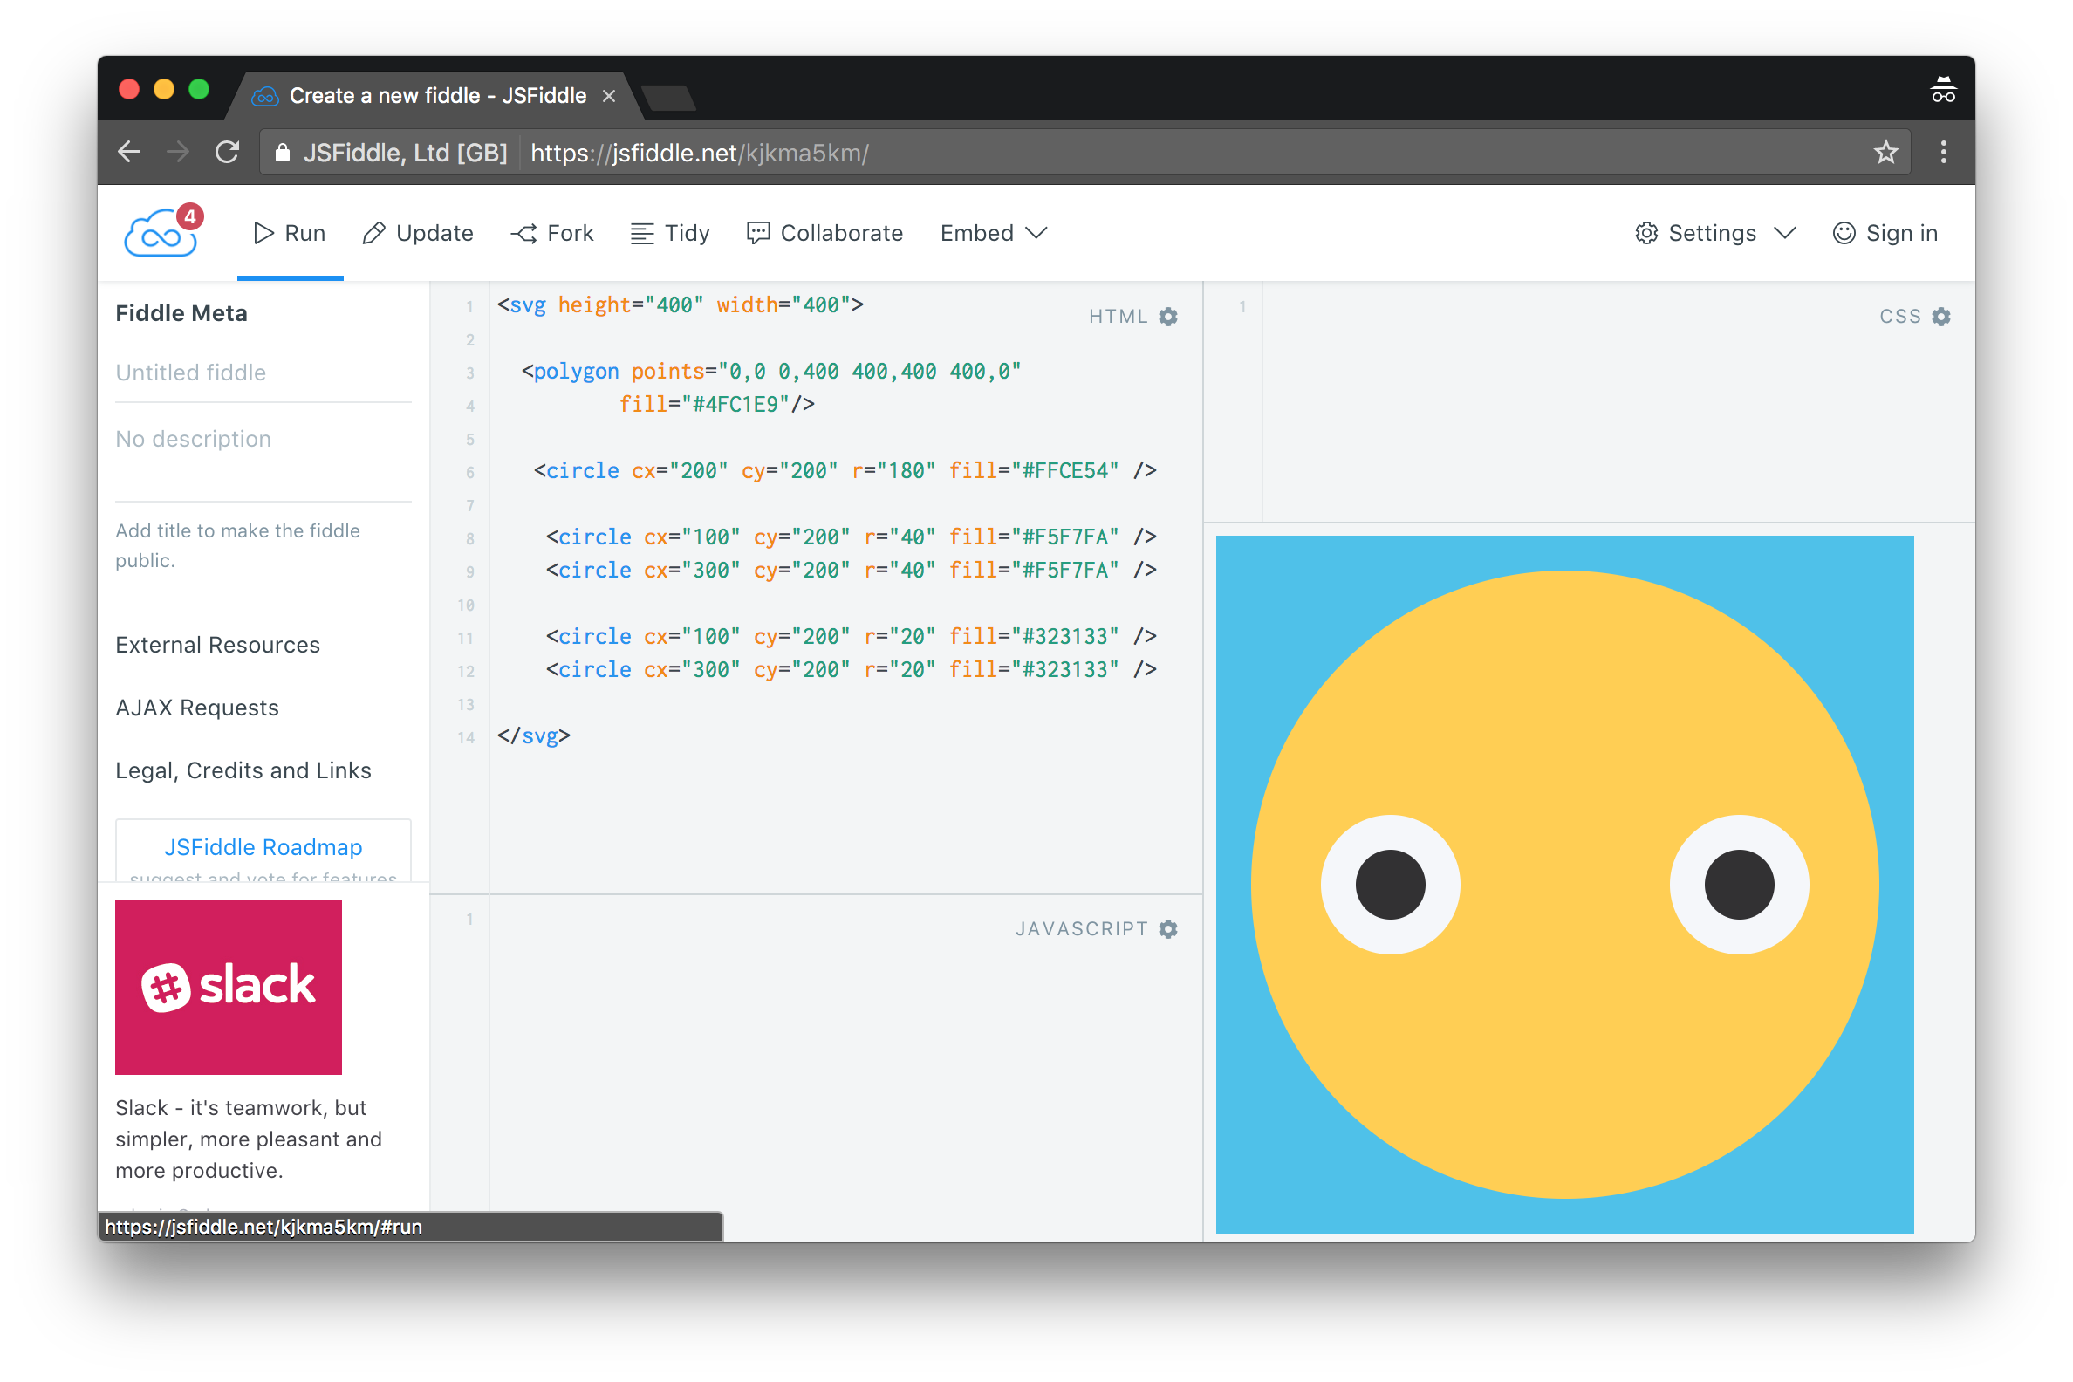The height and width of the screenshot is (1382, 2073).
Task: Expand AJAX Requests section
Action: [197, 708]
